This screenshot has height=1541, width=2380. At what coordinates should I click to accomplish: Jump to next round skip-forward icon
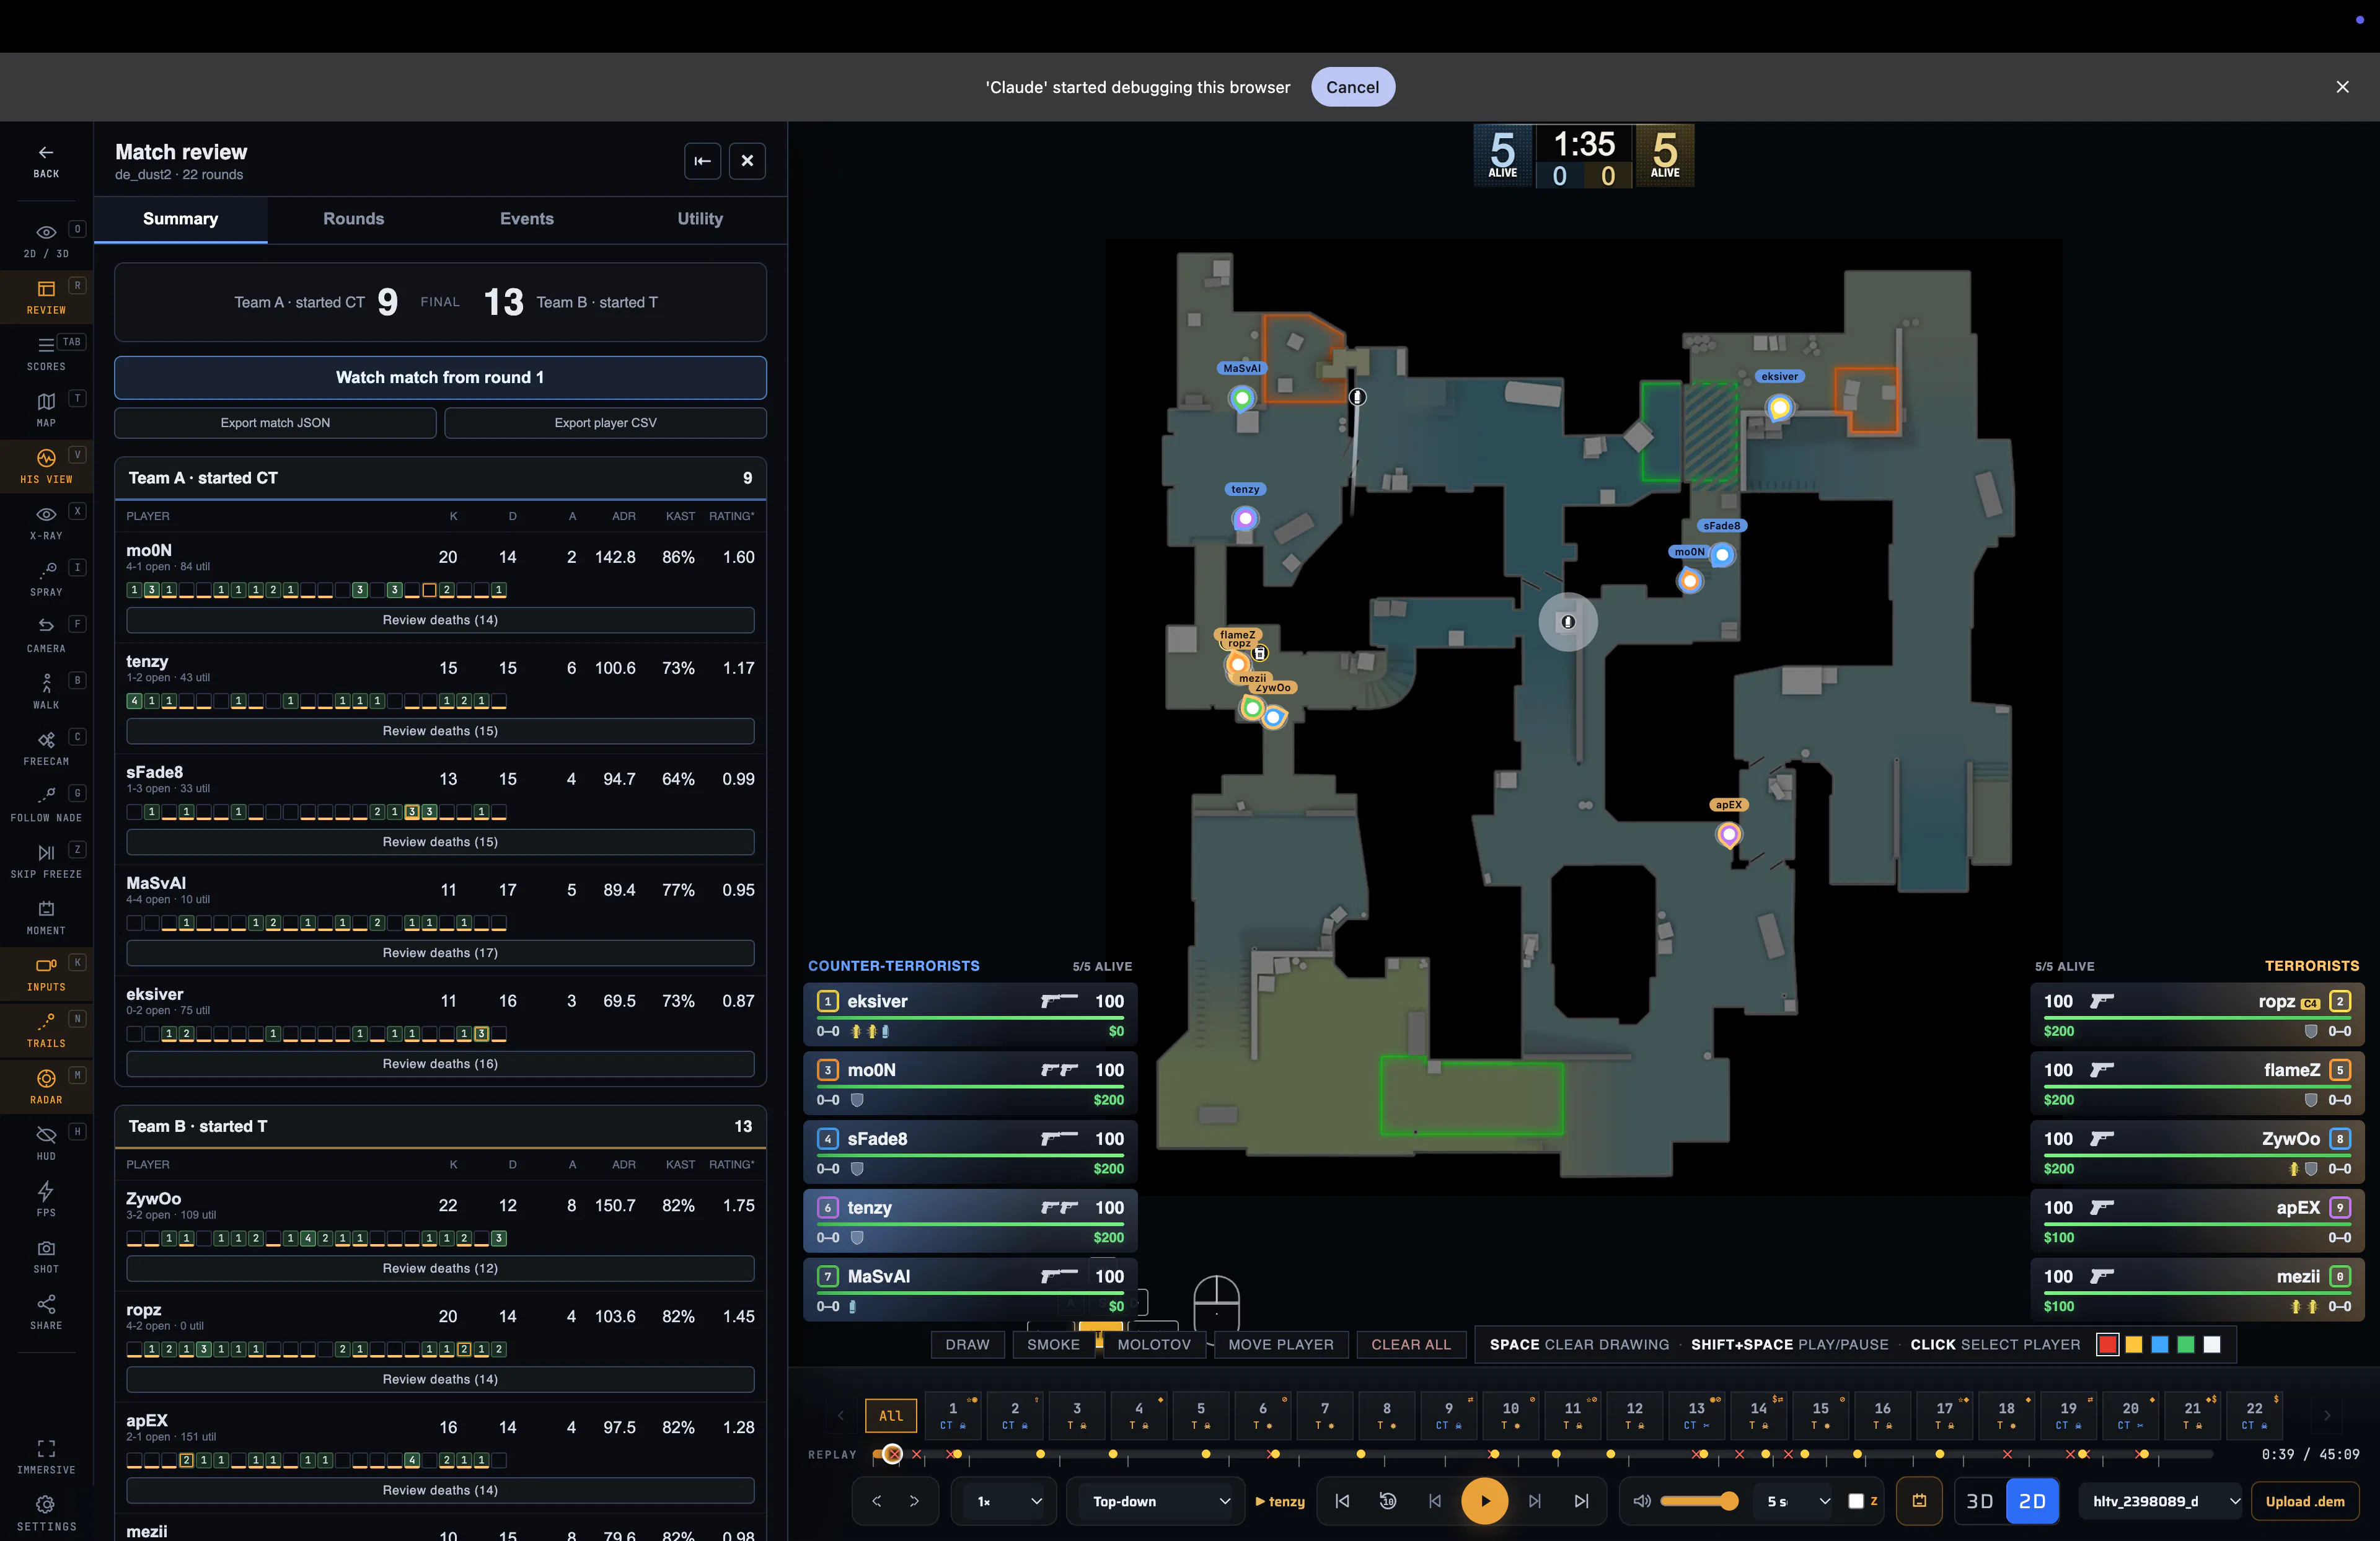click(x=1581, y=1501)
